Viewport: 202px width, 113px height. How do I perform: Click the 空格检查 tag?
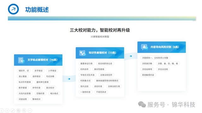tap(40, 94)
